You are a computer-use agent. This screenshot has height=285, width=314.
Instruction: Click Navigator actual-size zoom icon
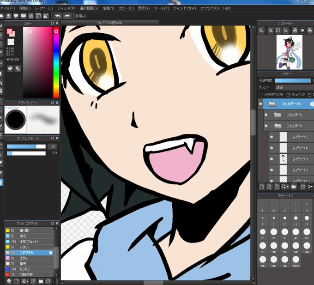(x=261, y=30)
